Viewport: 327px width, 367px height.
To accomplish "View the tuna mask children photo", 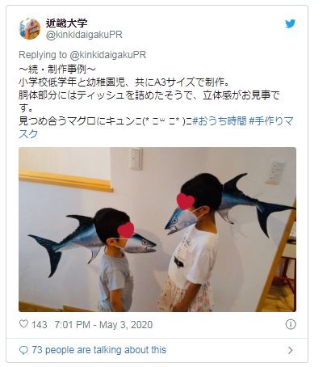I will [157, 230].
